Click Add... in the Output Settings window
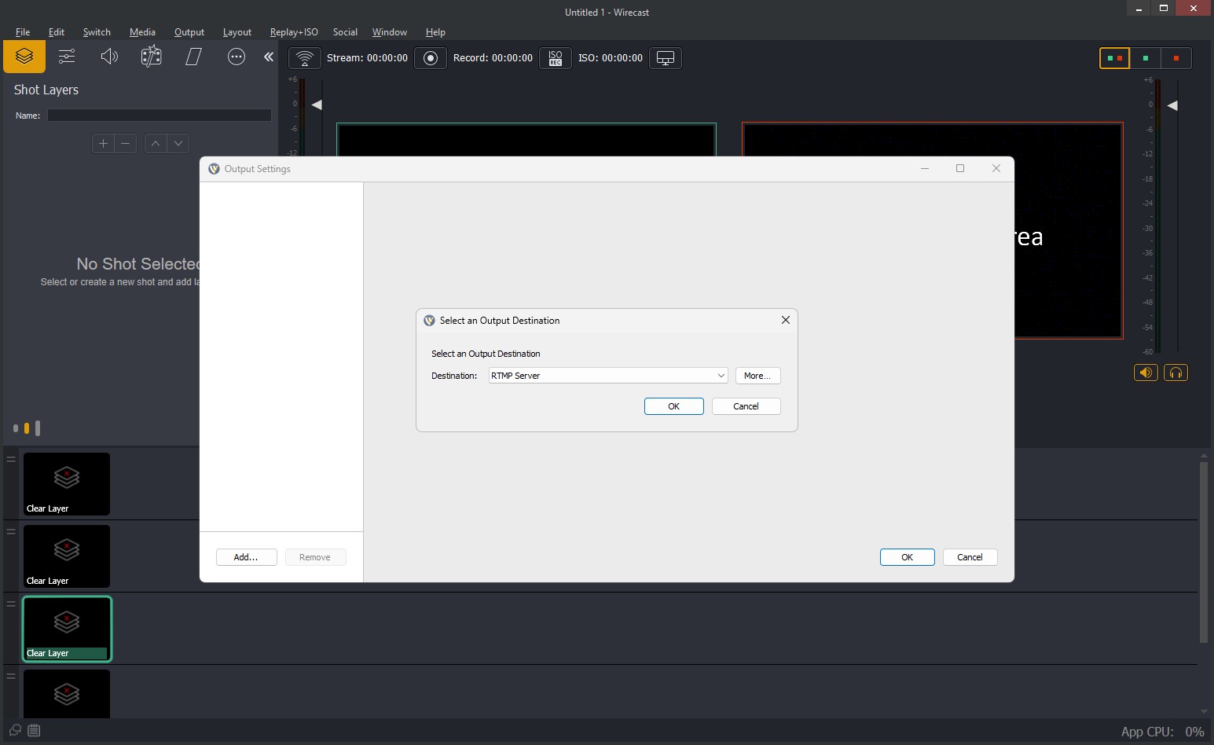This screenshot has height=745, width=1214. coord(246,557)
